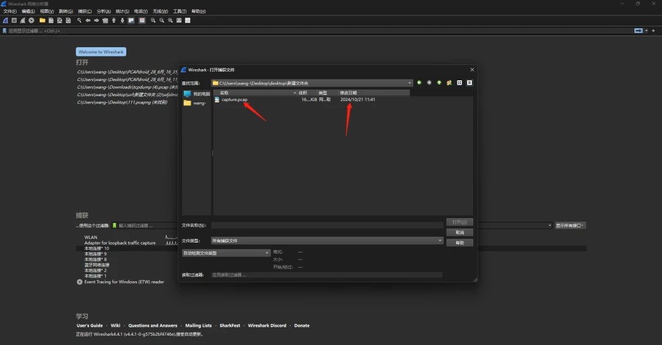This screenshot has height=345, width=662.
Task: Go up one folder with the parent-directory arrow
Action: [x=439, y=83]
